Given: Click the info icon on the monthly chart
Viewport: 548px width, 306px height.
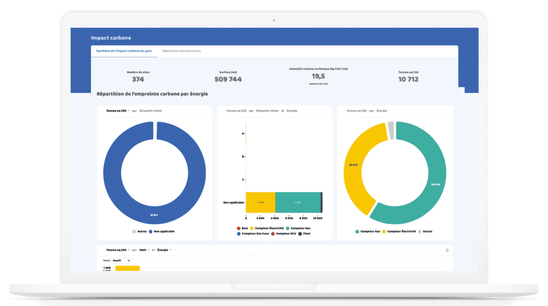Looking at the screenshot, I should [x=447, y=250].
